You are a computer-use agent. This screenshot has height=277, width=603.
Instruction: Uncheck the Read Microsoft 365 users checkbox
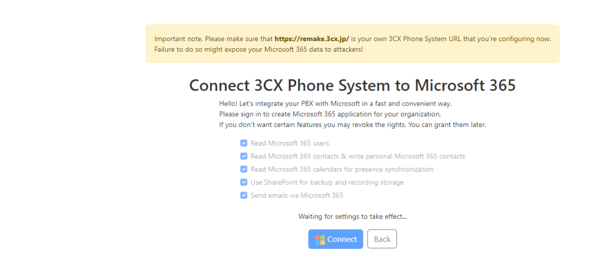[x=244, y=143]
